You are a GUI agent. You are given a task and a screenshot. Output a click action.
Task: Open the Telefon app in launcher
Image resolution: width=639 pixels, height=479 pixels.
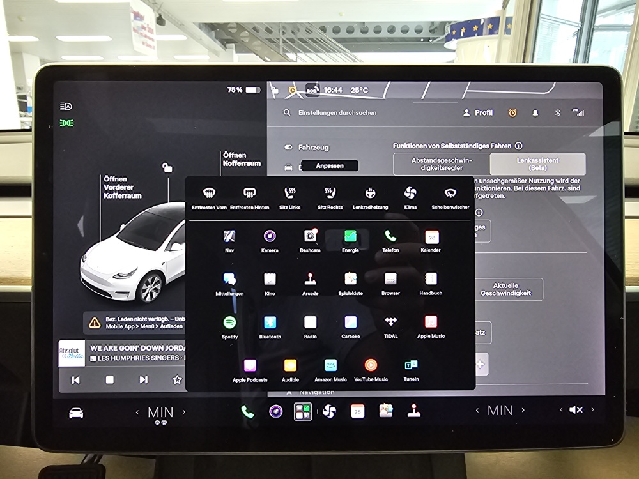coord(390,241)
